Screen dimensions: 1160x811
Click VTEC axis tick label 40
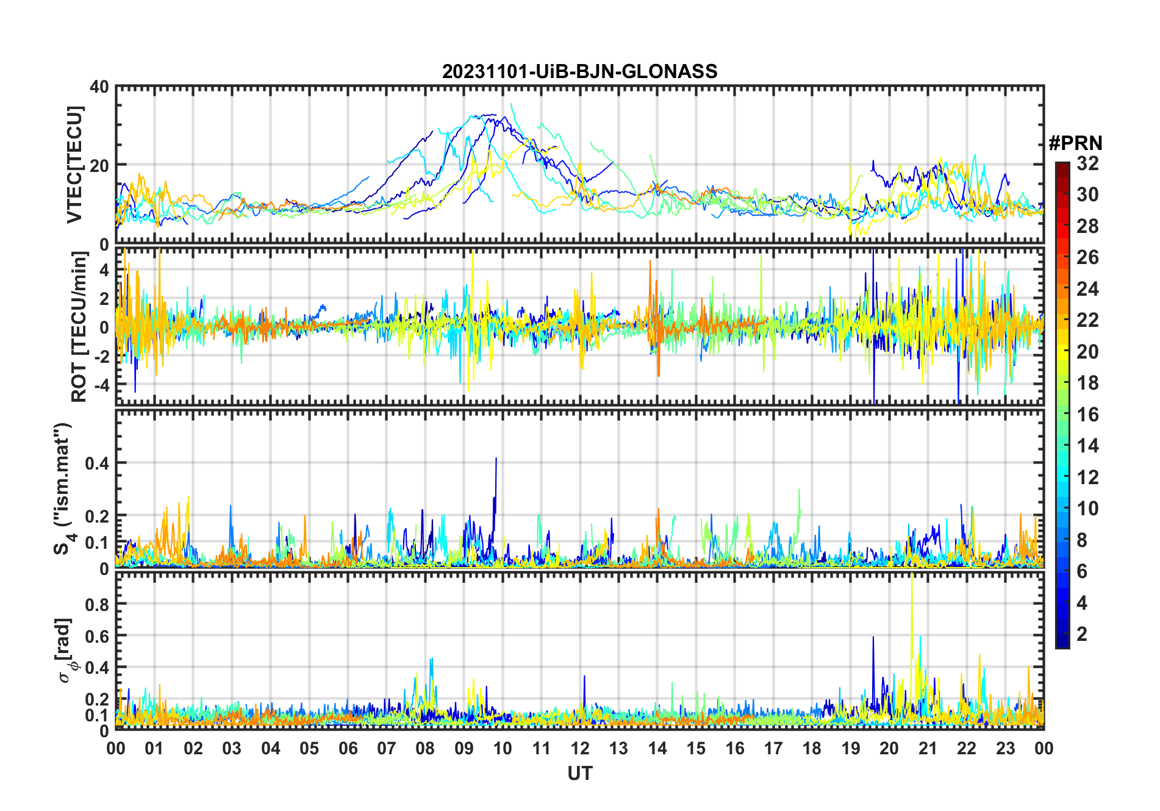point(99,87)
